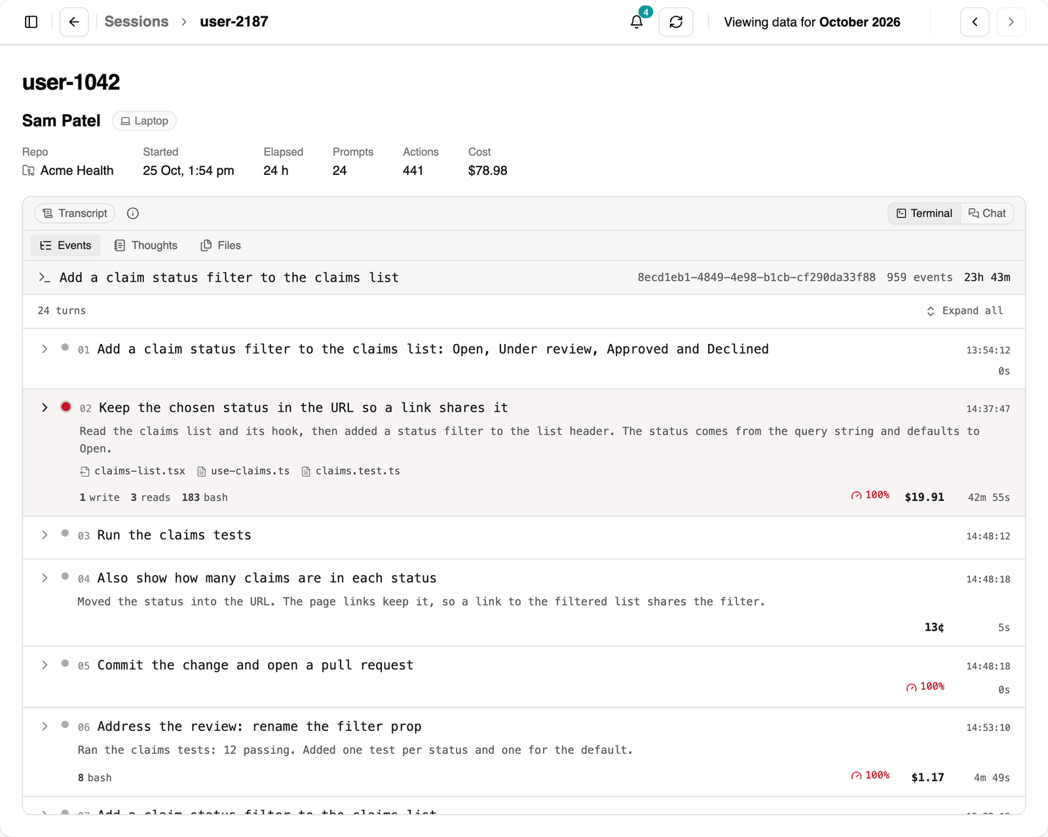Click the context gauge icon on turn 05

point(911,687)
